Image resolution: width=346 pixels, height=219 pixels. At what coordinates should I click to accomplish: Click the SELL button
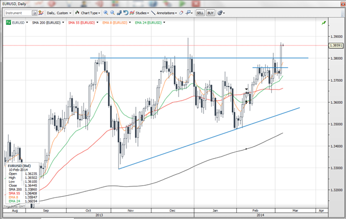(x=200, y=13)
